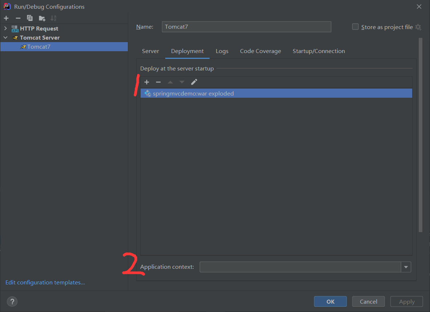Open the Startup/Connection tab
The width and height of the screenshot is (430, 312).
(319, 51)
